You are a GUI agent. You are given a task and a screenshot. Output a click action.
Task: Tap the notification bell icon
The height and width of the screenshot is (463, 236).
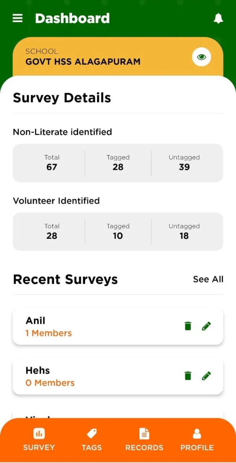(x=218, y=18)
